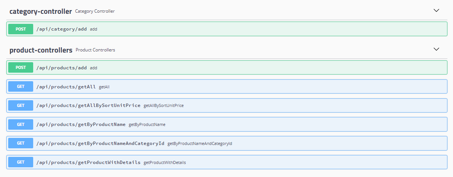
Task: Click 'add' summary in category add row
Action: tap(94, 29)
